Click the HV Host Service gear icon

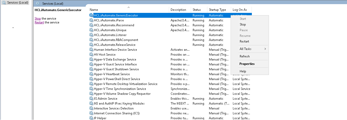(91, 55)
